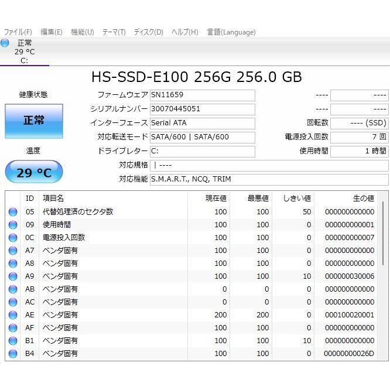Click the status orb in row AC
390x390 pixels.
click(13, 302)
